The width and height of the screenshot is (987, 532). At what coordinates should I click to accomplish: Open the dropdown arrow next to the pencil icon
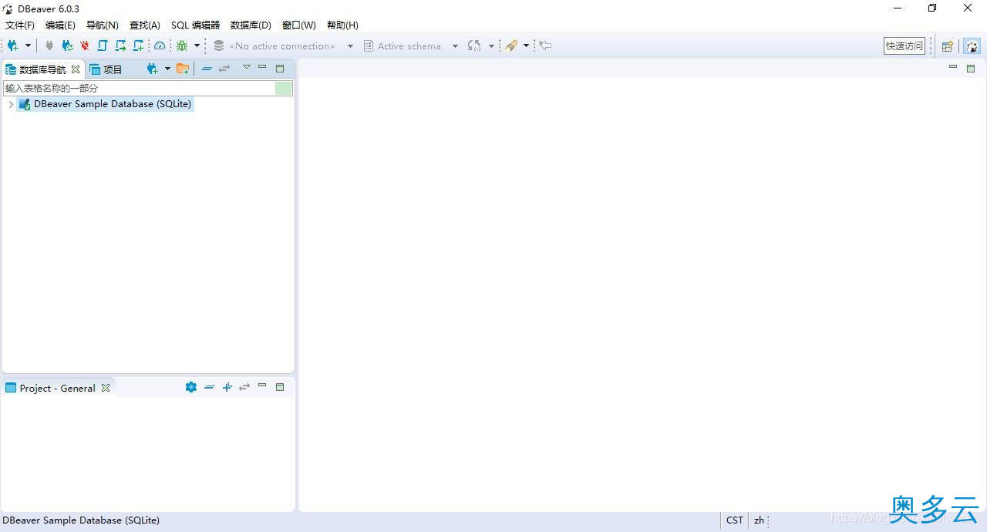[526, 45]
